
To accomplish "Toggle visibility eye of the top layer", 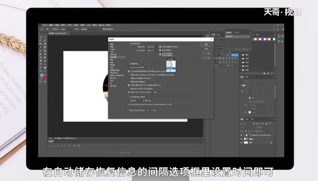I will (x=242, y=135).
